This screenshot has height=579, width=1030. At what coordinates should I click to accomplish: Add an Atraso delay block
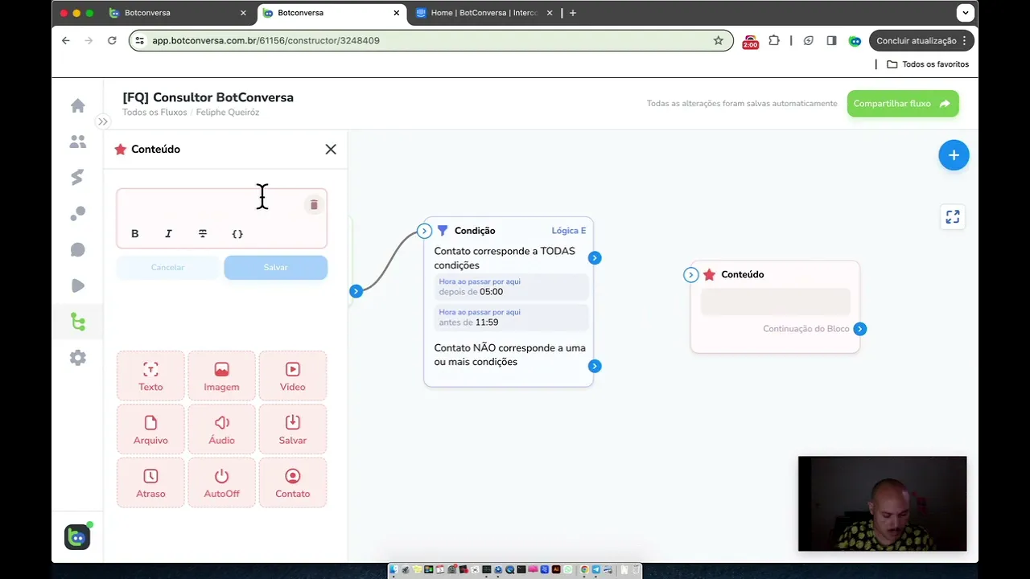pyautogui.click(x=150, y=482)
